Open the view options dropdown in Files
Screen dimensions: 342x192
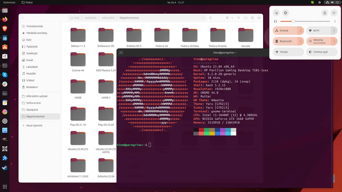(x=232, y=18)
